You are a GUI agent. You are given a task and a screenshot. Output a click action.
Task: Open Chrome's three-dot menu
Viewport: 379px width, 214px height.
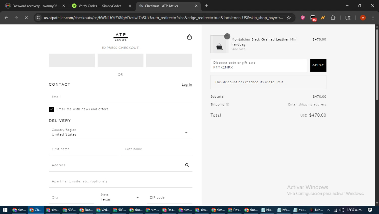[x=373, y=18]
